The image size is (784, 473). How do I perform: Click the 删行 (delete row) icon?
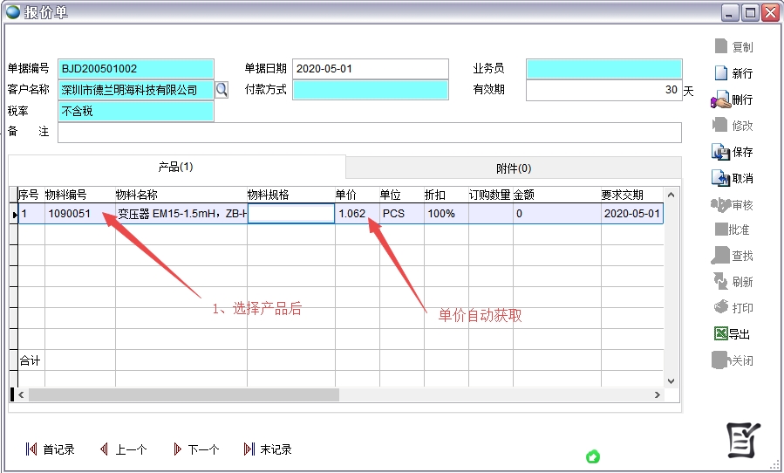(721, 99)
